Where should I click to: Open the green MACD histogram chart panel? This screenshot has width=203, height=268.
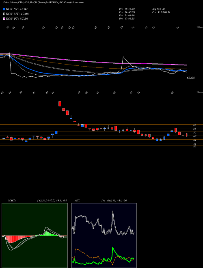coord(35,236)
